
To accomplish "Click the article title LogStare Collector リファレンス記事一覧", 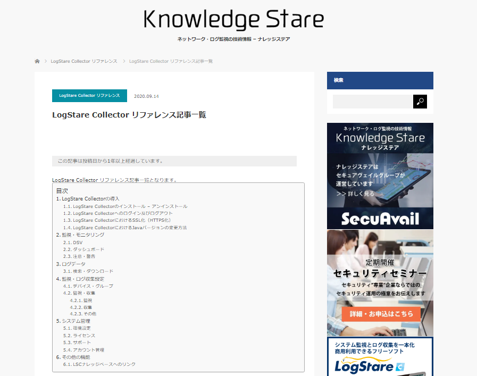I will tap(129, 115).
